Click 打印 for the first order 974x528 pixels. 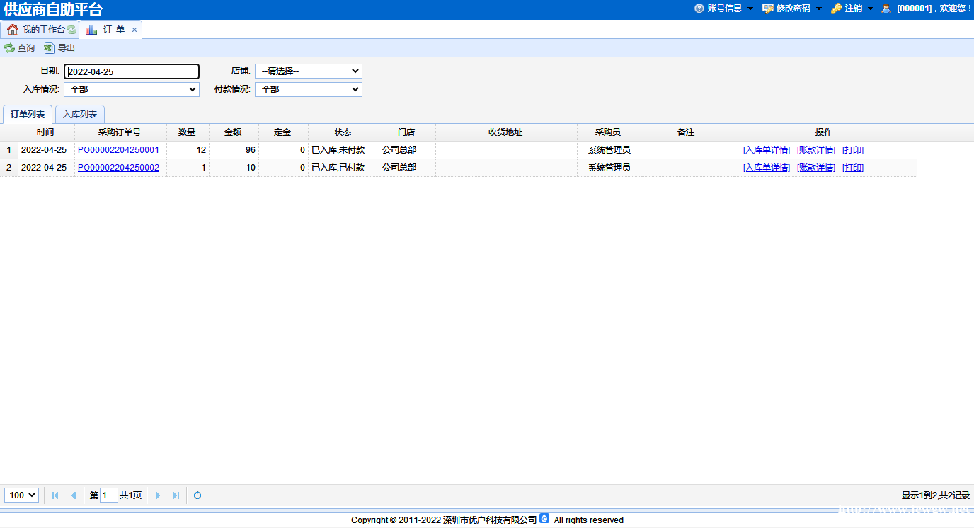[853, 150]
